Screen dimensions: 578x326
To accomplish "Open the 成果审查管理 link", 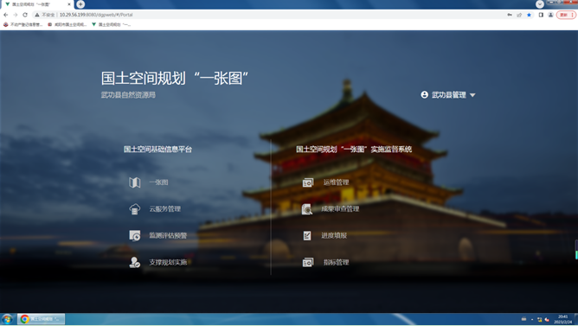I will [x=340, y=209].
